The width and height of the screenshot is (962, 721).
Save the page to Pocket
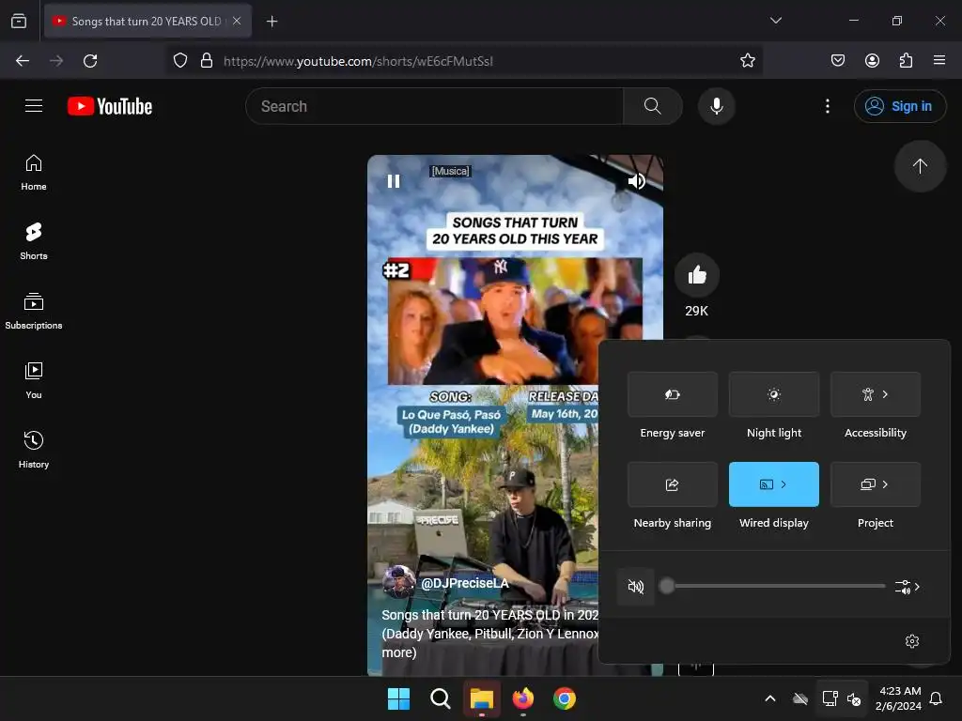pos(838,60)
